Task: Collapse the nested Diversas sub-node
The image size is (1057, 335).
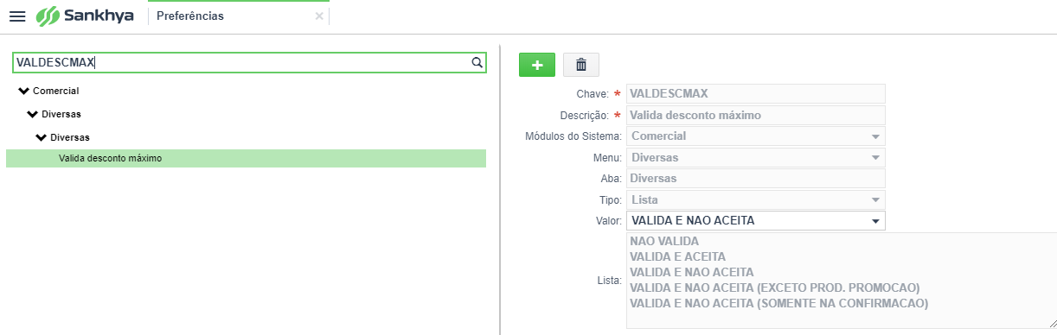Action: 42,137
